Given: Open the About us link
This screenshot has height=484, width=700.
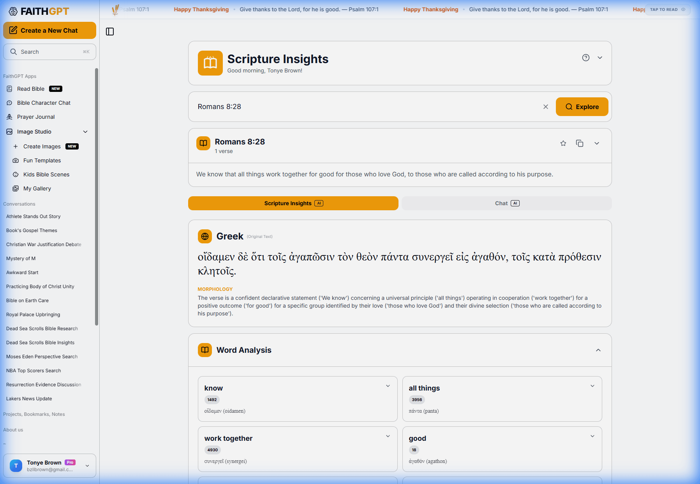Looking at the screenshot, I should [13, 430].
